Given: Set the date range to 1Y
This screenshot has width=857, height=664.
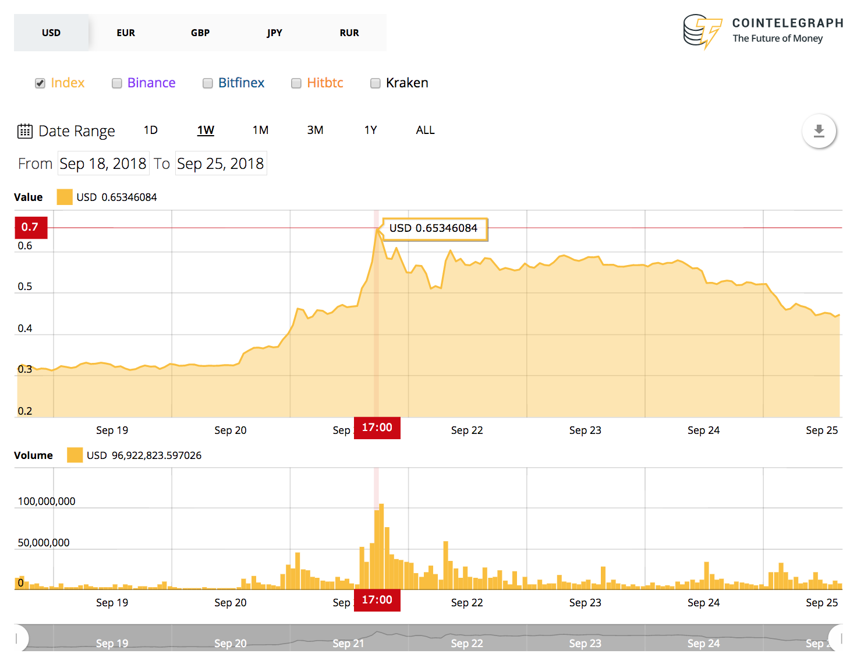Looking at the screenshot, I should tap(371, 130).
